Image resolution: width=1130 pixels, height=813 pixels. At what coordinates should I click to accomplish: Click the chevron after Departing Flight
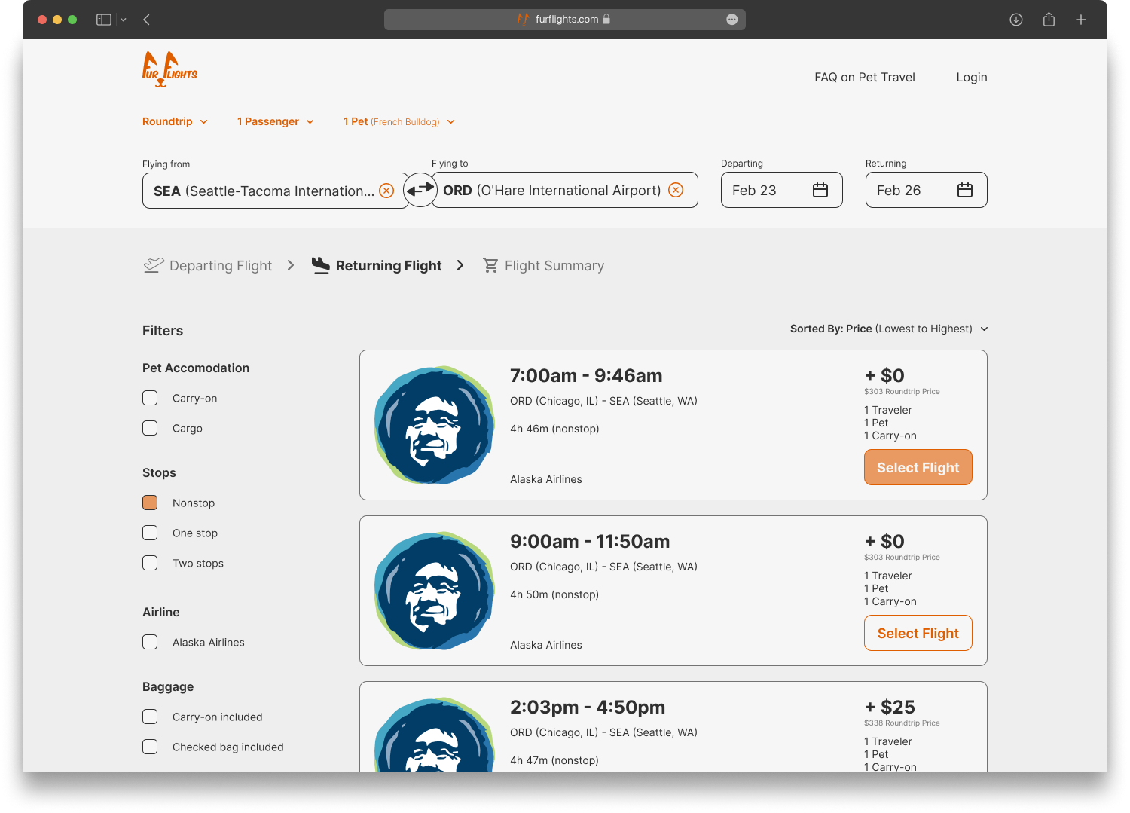point(291,265)
